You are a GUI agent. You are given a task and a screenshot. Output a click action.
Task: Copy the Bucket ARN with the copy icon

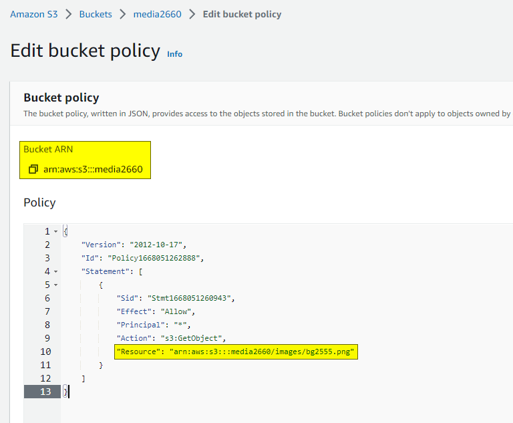pos(33,169)
